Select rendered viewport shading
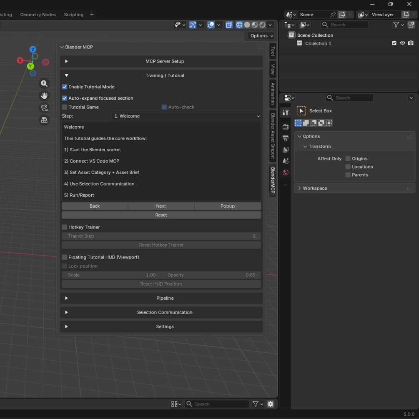The image size is (419, 419). click(x=262, y=25)
